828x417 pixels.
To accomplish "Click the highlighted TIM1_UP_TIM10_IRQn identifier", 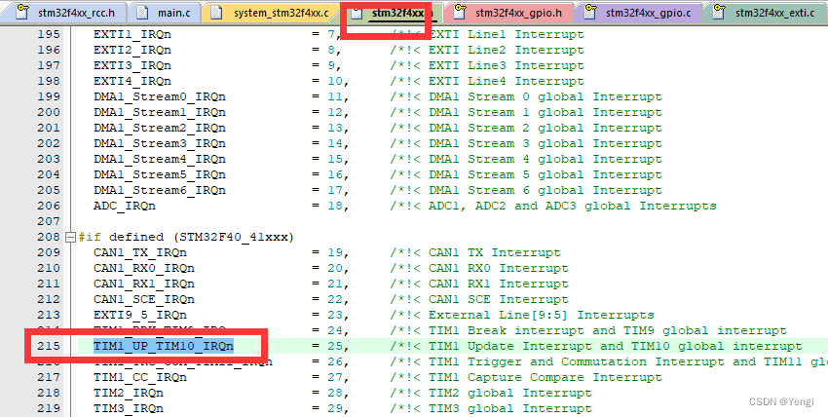I will [x=164, y=346].
